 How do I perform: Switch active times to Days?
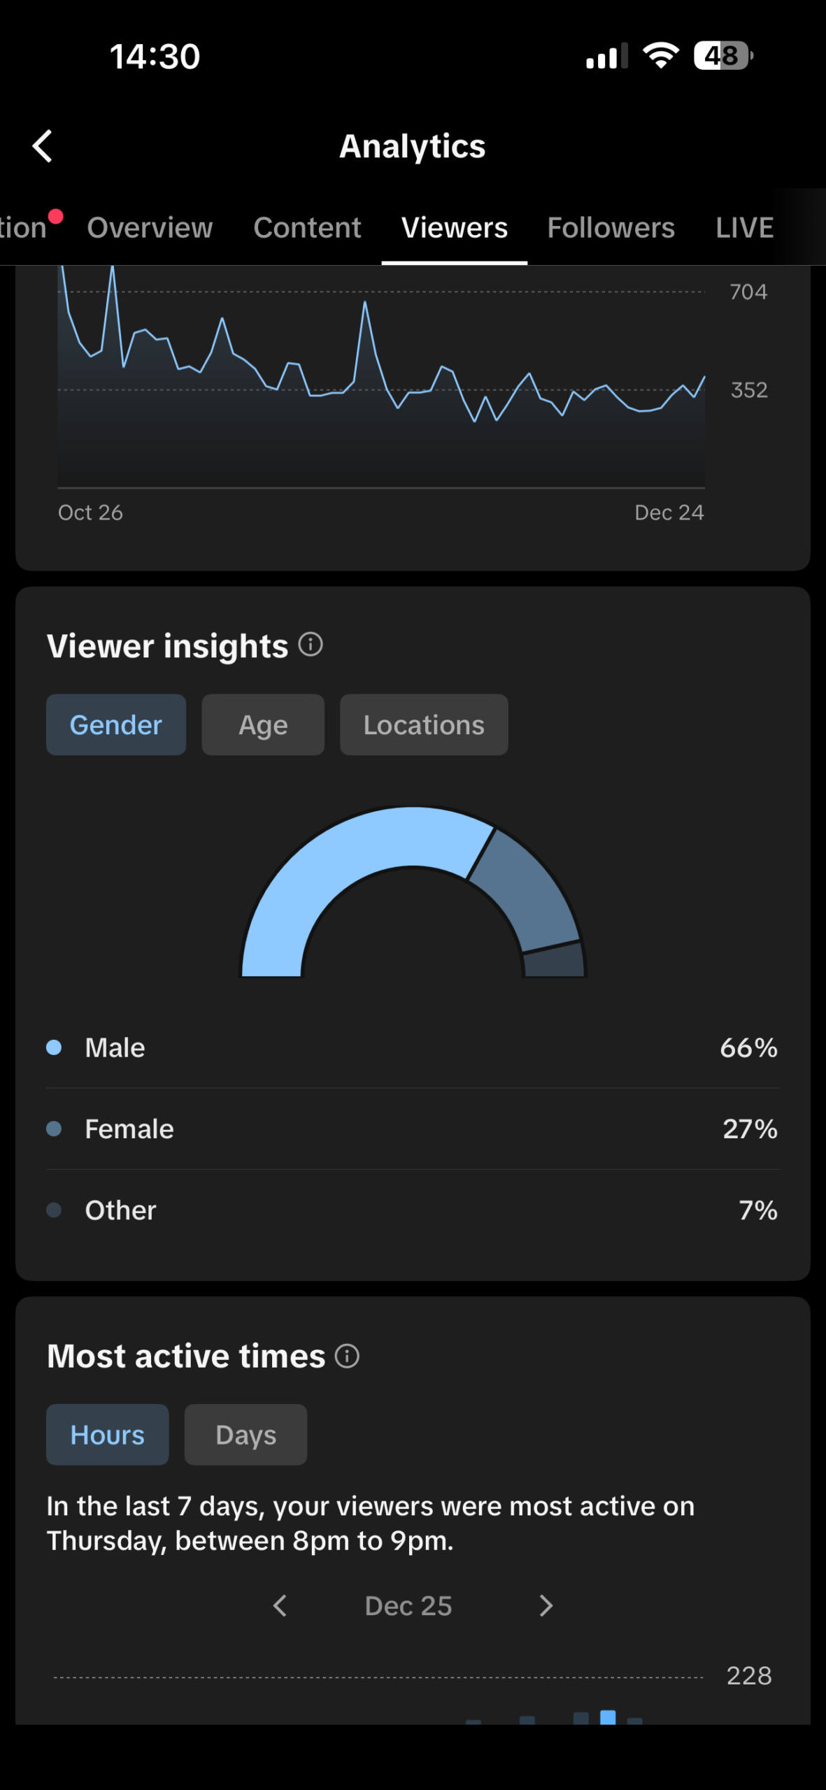pos(245,1435)
